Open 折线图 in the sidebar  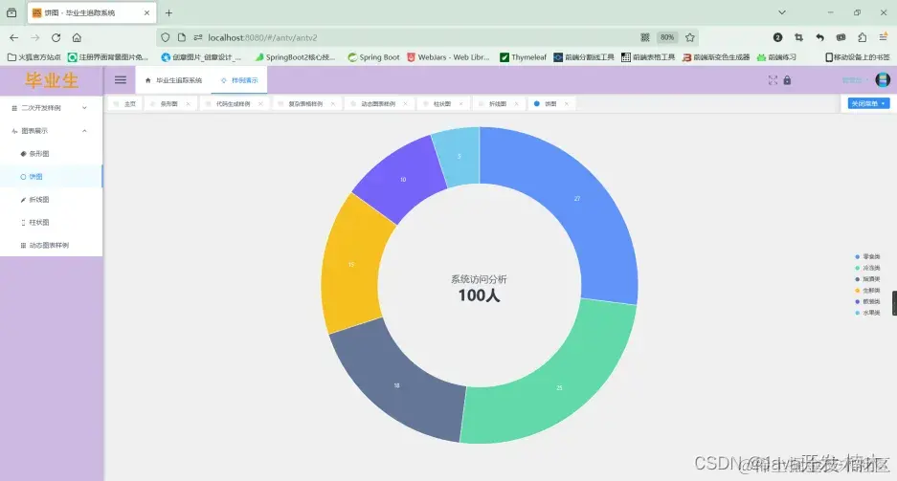(x=52, y=199)
